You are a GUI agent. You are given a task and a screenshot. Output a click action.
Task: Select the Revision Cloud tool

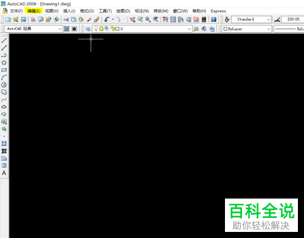click(4, 92)
